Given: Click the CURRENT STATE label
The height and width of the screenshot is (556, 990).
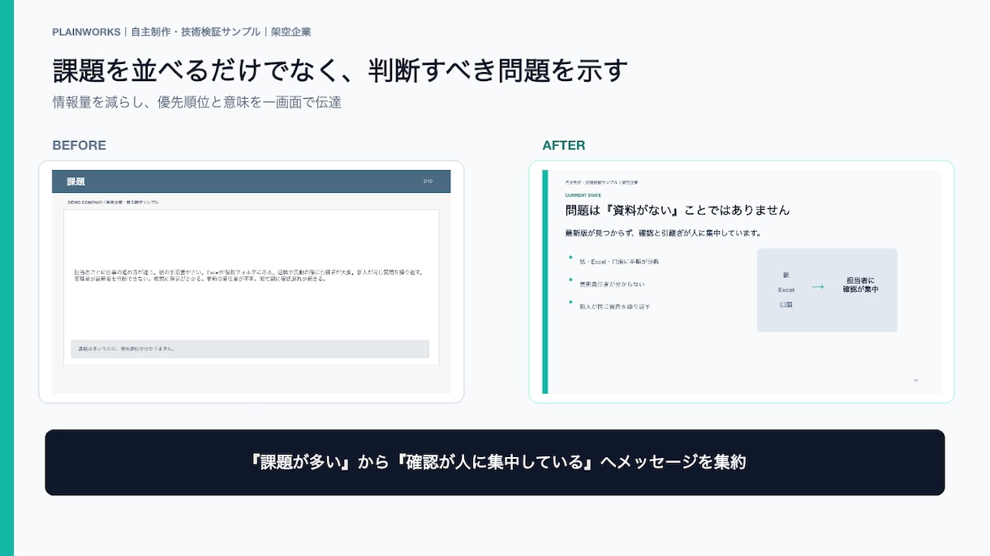Looking at the screenshot, I should (x=583, y=195).
